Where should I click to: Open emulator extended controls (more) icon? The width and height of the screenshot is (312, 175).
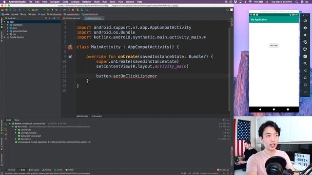(305, 92)
